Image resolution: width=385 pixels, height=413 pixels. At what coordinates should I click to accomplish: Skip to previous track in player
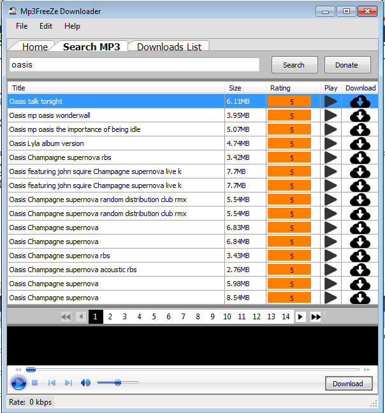pyautogui.click(x=52, y=382)
